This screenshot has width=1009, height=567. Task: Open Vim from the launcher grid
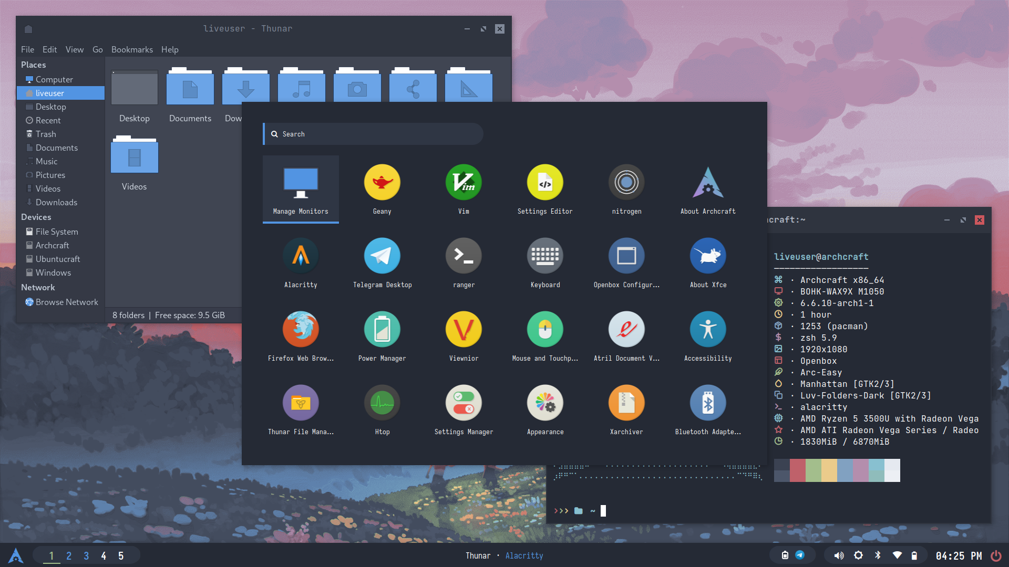(464, 183)
